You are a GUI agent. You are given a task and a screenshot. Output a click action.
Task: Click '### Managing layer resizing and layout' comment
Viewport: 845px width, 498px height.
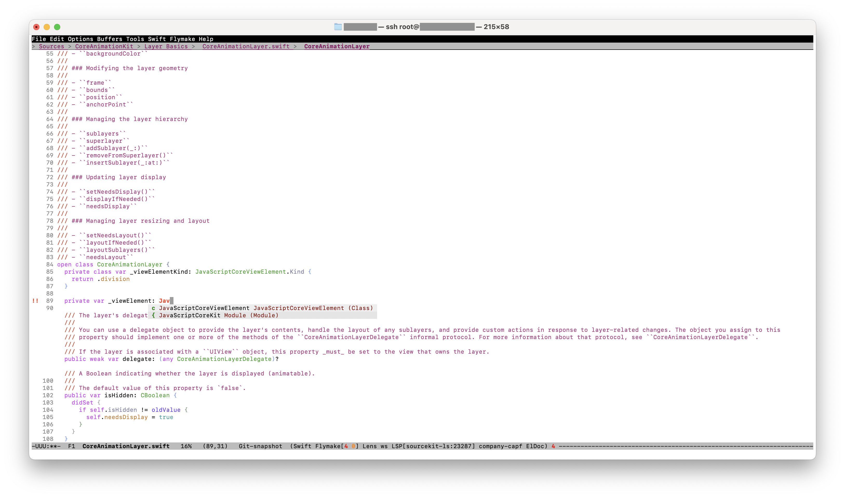[140, 221]
